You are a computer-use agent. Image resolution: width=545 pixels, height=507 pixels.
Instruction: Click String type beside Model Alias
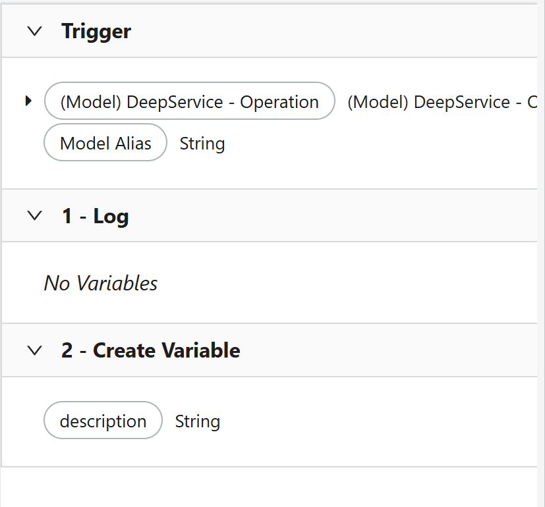pyautogui.click(x=202, y=144)
